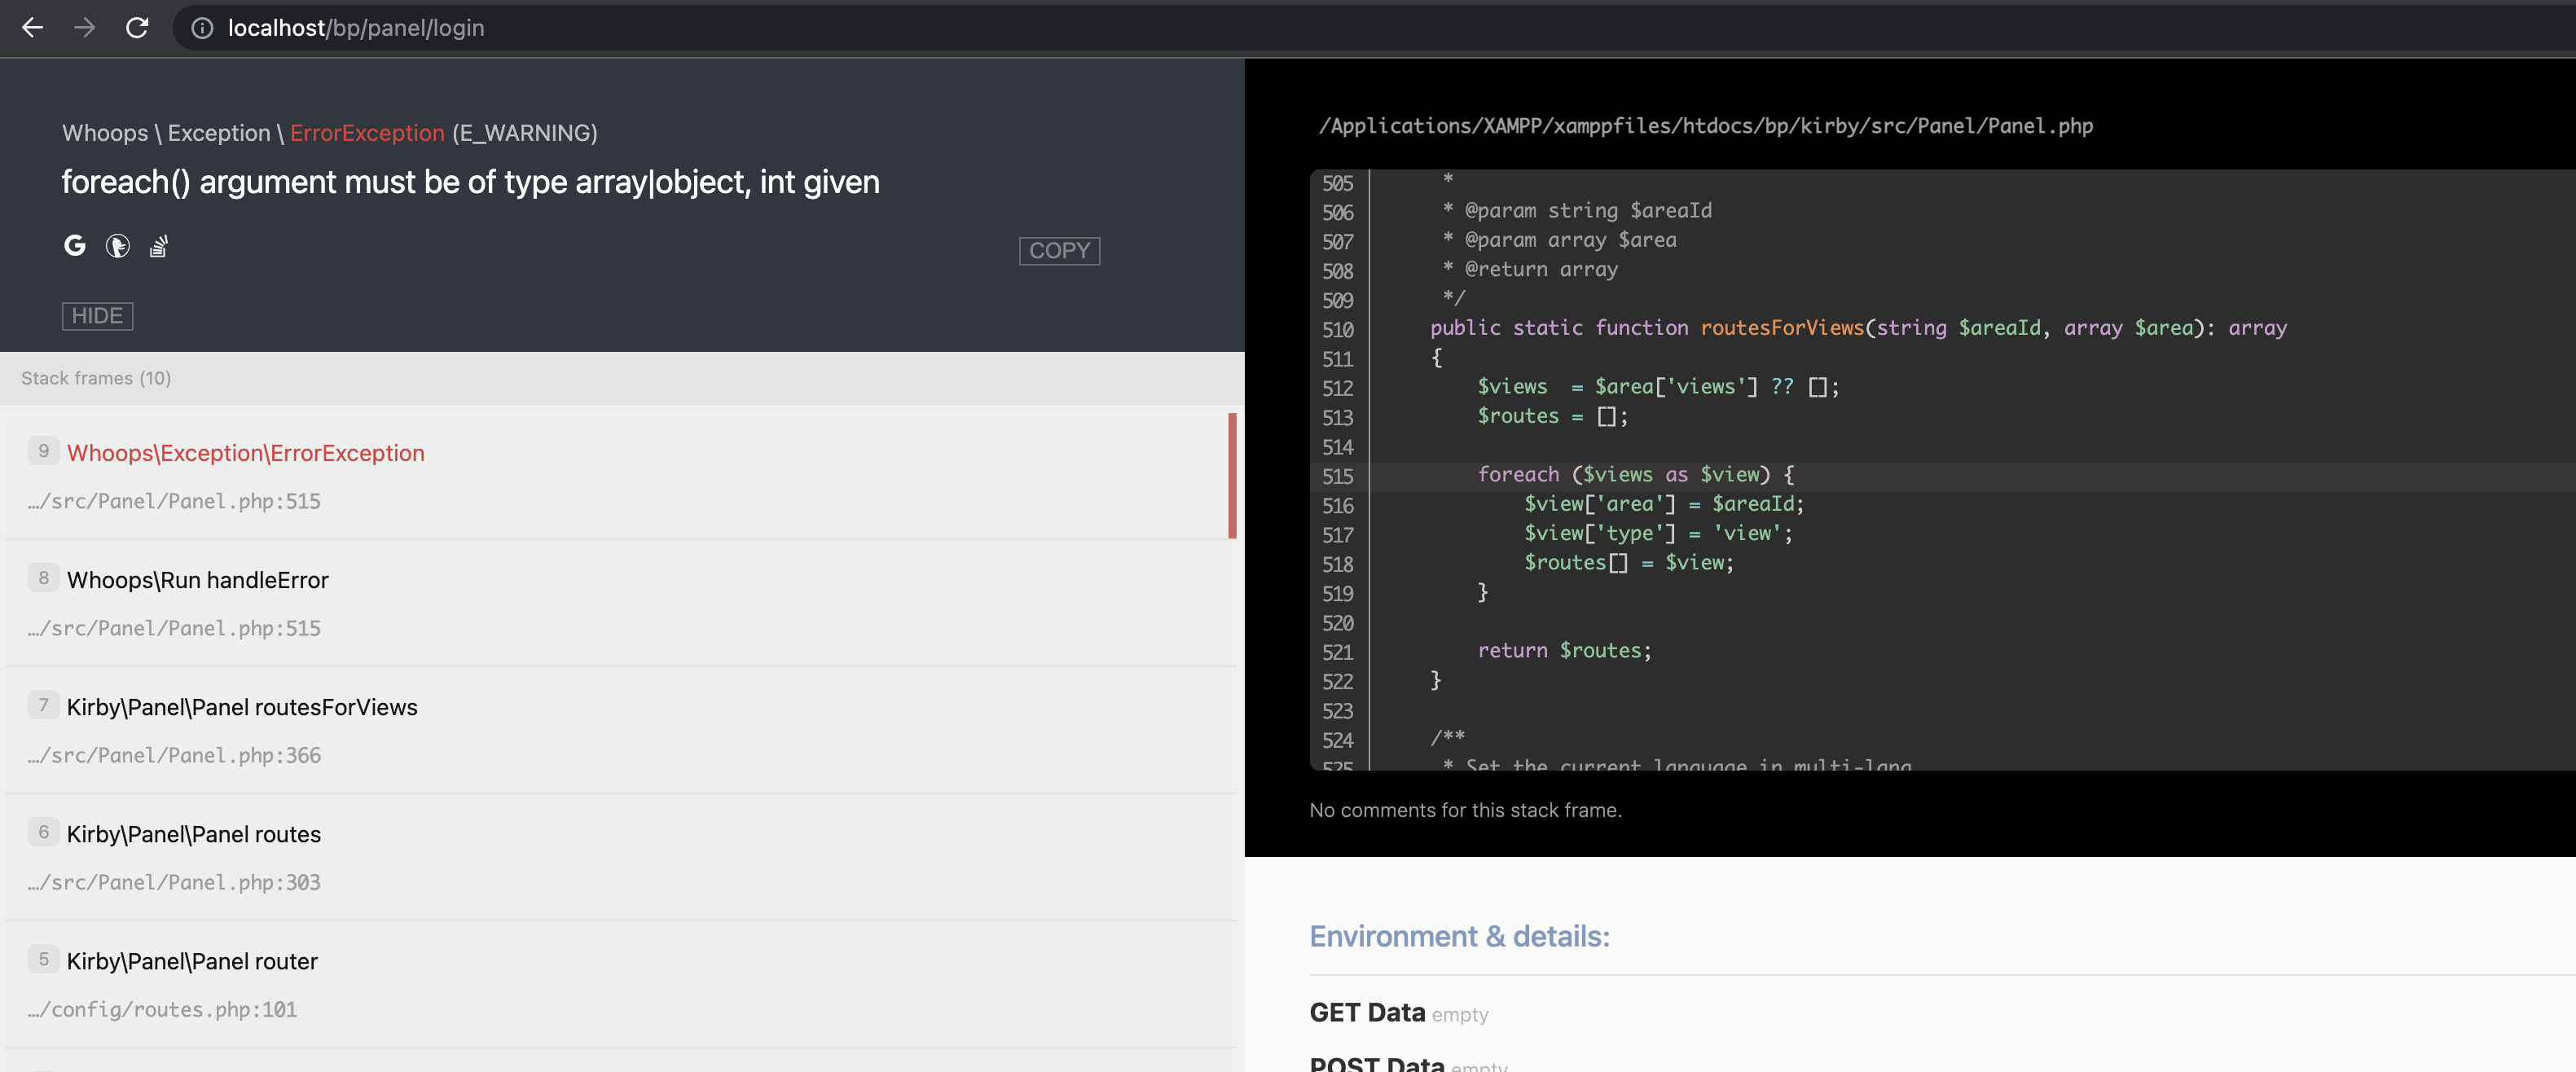
Task: Reload the current page
Action: [137, 28]
